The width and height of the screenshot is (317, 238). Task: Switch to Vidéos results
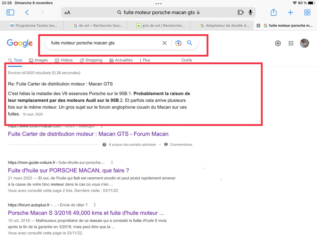tap(64, 60)
